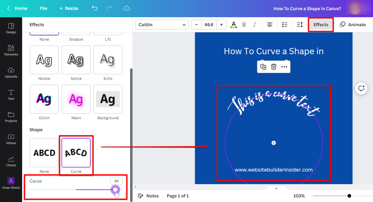Open the text color picker icon
The width and height of the screenshot is (373, 202).
pyautogui.click(x=234, y=25)
